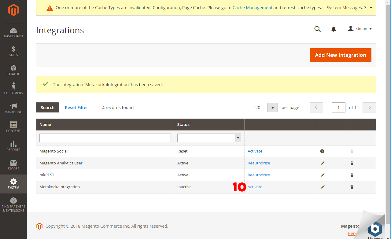The image size is (391, 239).
Task: Expand System Messages: 3 dropdown
Action: coord(349,8)
